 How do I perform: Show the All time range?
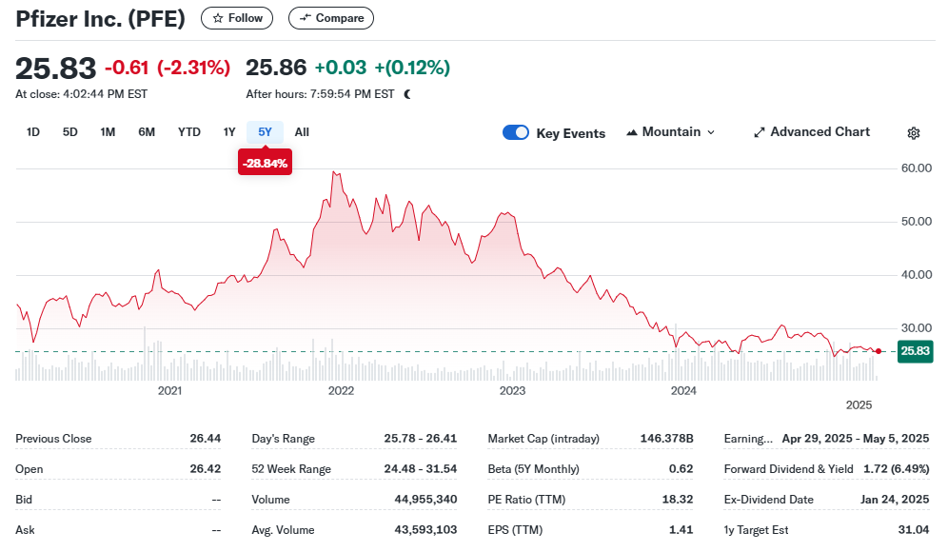pyautogui.click(x=302, y=132)
